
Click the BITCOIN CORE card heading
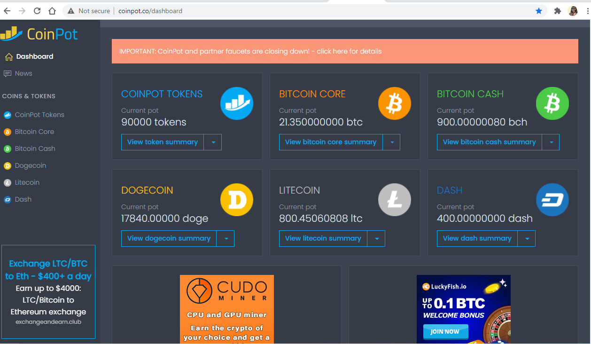coord(312,94)
